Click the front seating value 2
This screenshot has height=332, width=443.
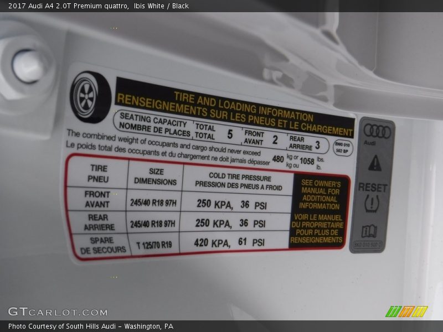275,140
